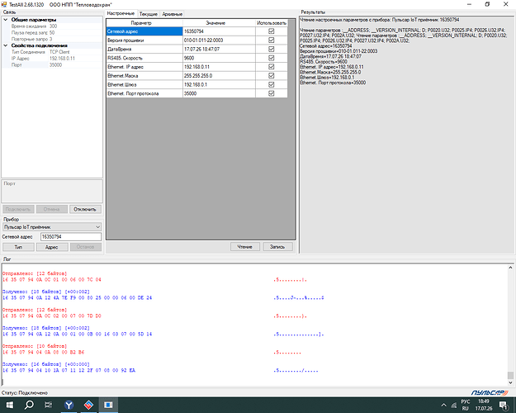This screenshot has width=516, height=413.
Task: Open network status tray icon
Action: (x=454, y=405)
